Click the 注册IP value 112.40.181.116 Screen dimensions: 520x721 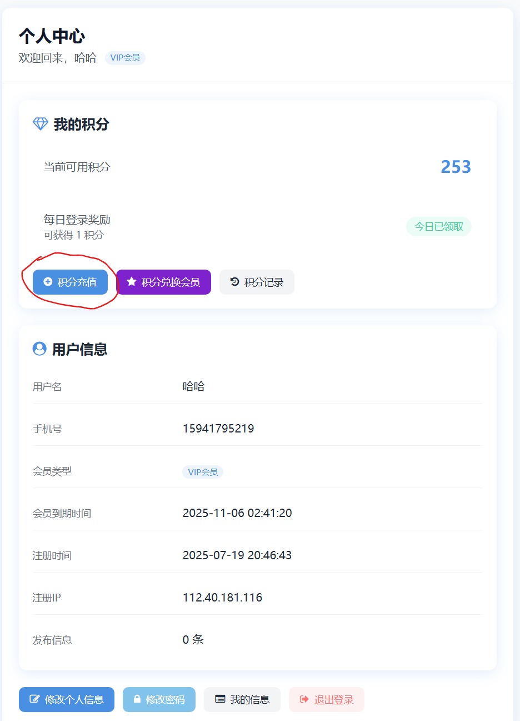tap(222, 598)
